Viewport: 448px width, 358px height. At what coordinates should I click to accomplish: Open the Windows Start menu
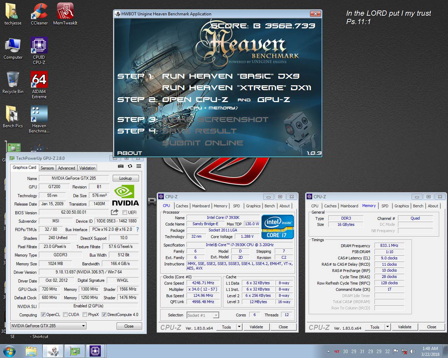9,351
